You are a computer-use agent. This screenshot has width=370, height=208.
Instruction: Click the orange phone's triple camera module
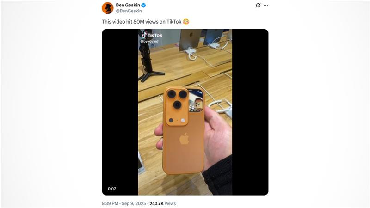(x=177, y=107)
